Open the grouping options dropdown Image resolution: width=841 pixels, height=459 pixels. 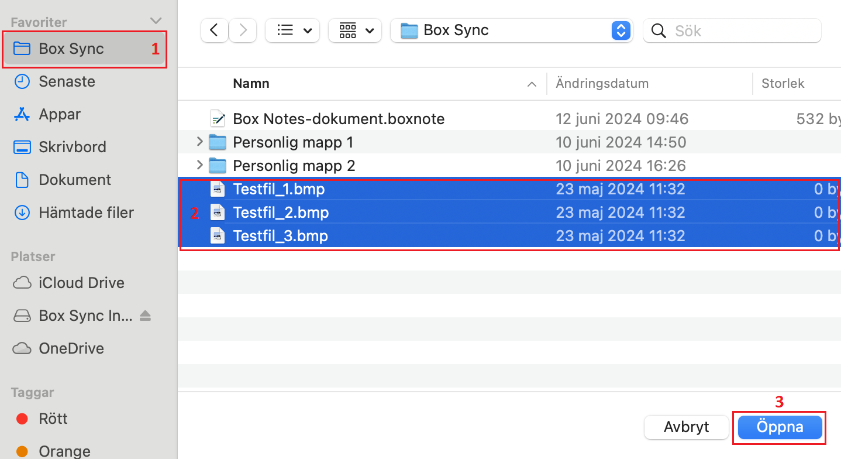355,30
